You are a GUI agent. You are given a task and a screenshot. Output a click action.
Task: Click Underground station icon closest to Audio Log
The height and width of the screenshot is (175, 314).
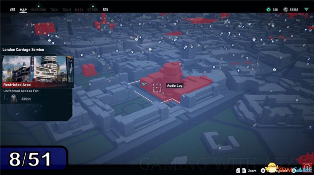click(x=150, y=49)
